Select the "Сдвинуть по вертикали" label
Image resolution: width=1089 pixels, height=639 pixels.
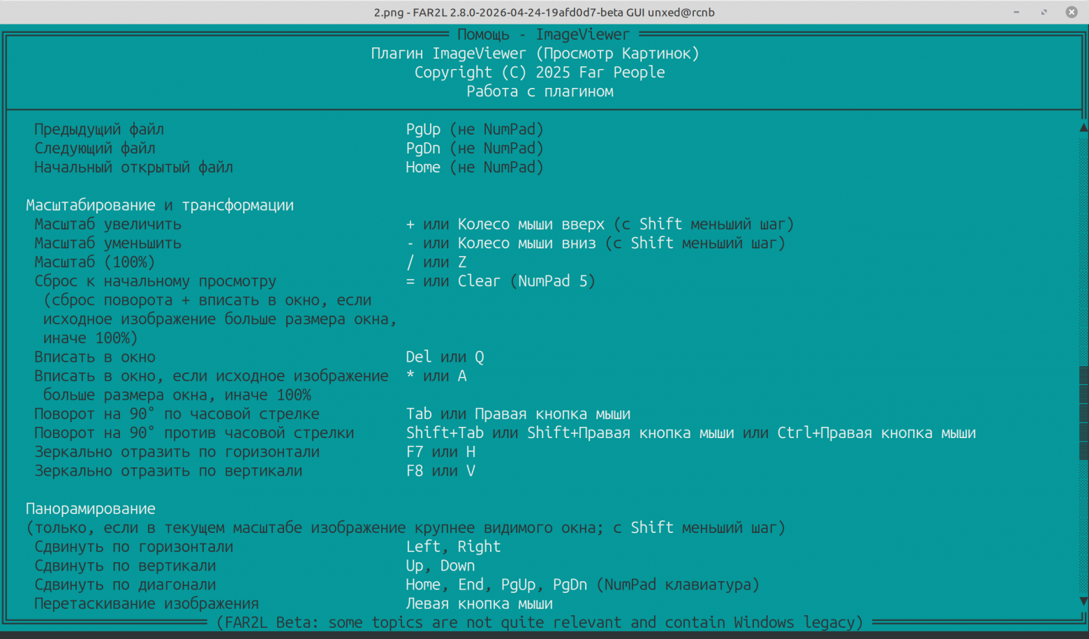tap(125, 566)
